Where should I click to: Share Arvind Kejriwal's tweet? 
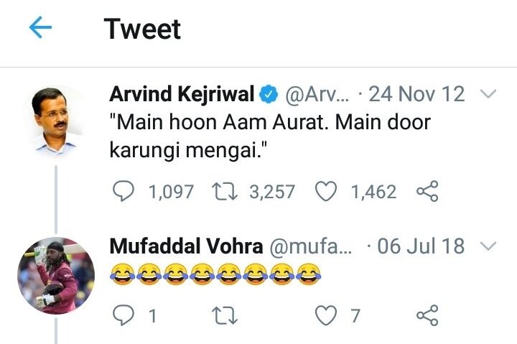click(427, 191)
